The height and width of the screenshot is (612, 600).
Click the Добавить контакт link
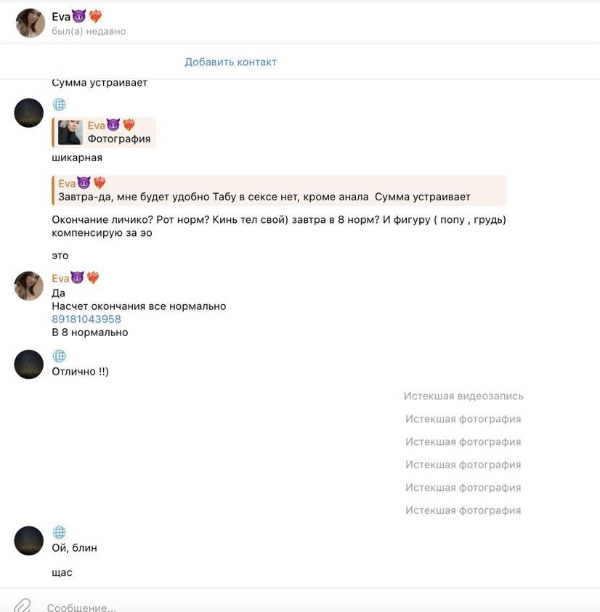click(x=230, y=62)
